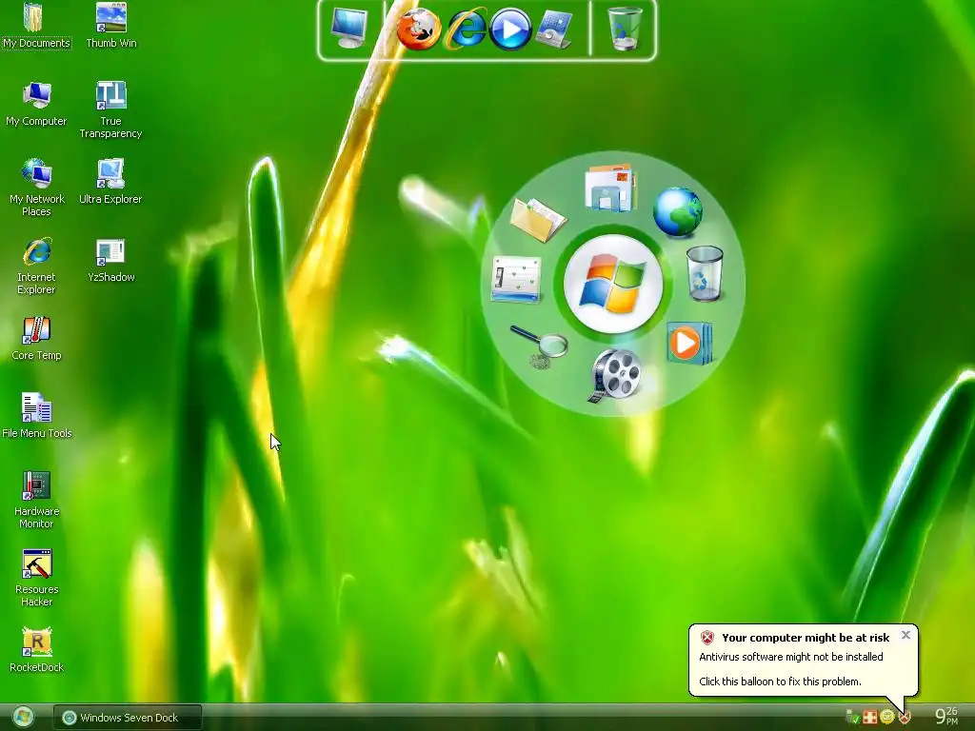Click the computer monitor icon in top dock
This screenshot has width=975, height=731.
point(348,29)
